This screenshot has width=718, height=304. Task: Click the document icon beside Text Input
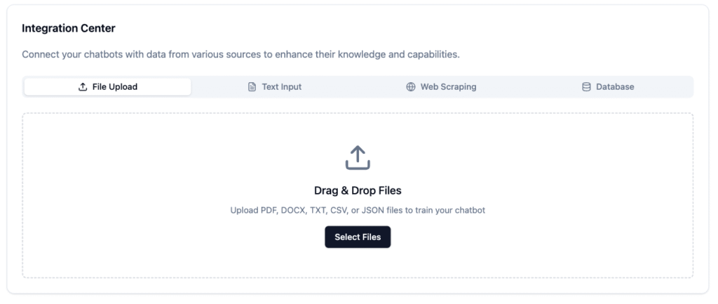tap(252, 86)
